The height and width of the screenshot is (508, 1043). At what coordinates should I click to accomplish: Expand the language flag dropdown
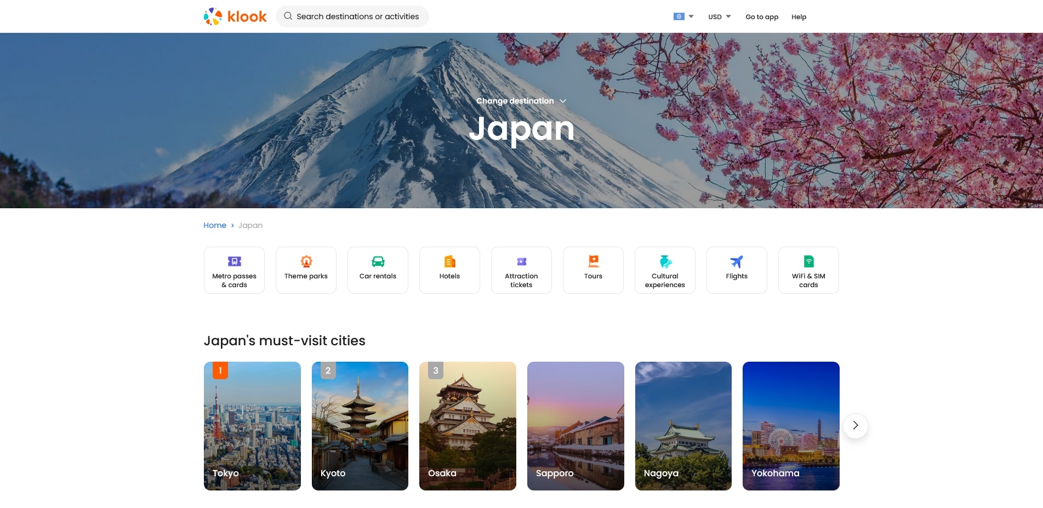(683, 16)
